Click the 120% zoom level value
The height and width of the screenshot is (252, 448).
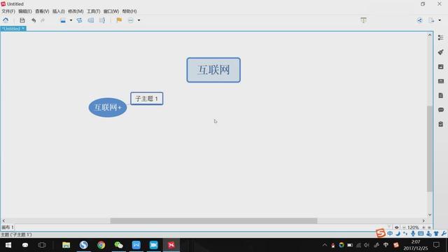tap(413, 227)
